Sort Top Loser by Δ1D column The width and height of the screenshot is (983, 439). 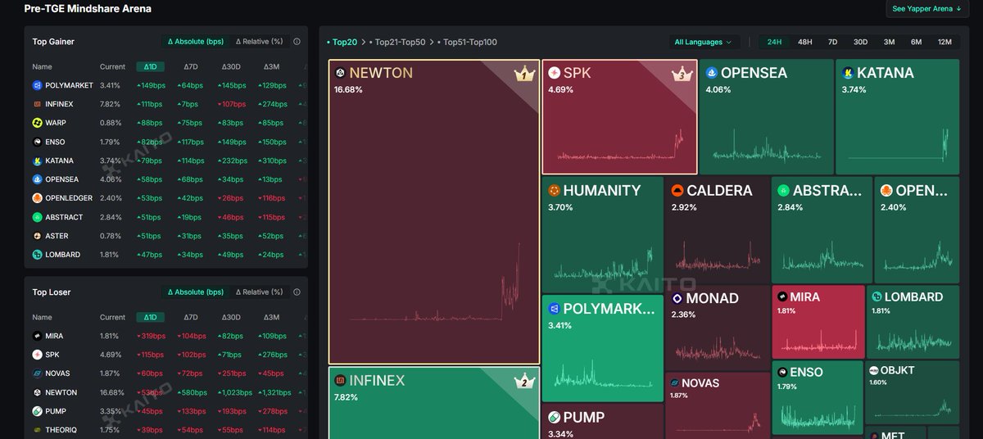tap(151, 317)
